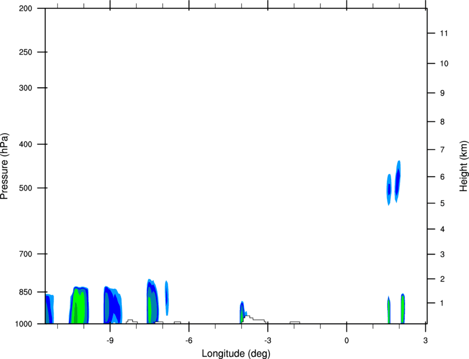This screenshot has height=359, width=469.
Task: Click the teal-green blob near -7.5 longitude
Action: (152, 302)
